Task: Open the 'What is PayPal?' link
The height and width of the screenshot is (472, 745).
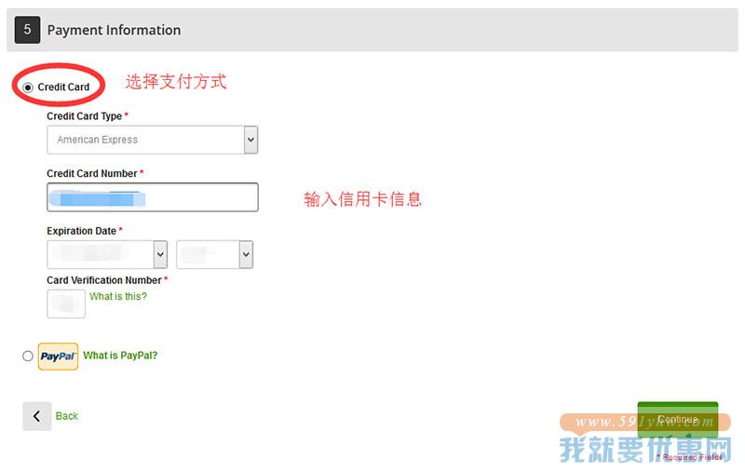Action: tap(120, 356)
